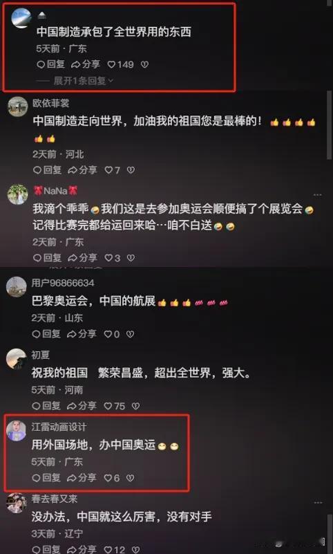Open more options beside NaNa's comment
333x554 pixels.
point(318,194)
